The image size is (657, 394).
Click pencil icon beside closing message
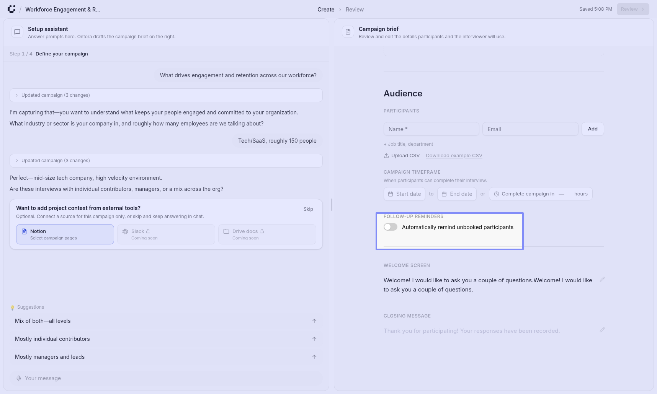coord(602,330)
